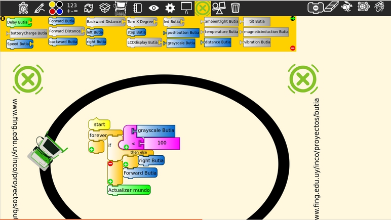Image resolution: width=391 pixels, height=220 pixels.
Task: Open the Media palette eye icon
Action: point(153,8)
